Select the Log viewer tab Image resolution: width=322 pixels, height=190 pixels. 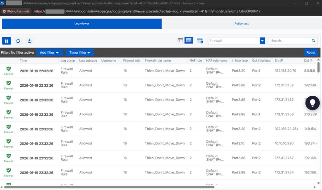pyautogui.click(x=82, y=24)
